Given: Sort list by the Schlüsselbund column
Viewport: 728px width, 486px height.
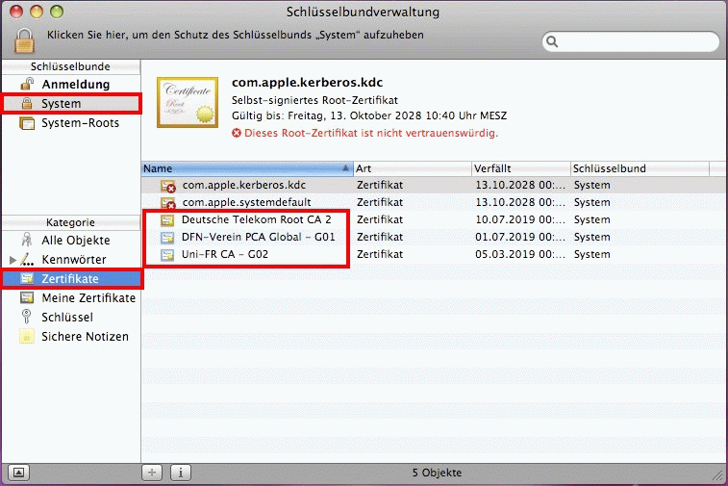Looking at the screenshot, I should click(x=640, y=168).
